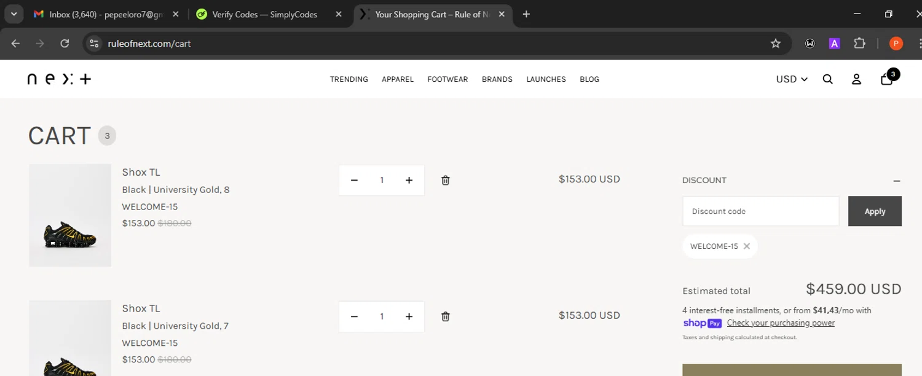Go forward in browser history
Image resolution: width=922 pixels, height=376 pixels.
tap(40, 43)
